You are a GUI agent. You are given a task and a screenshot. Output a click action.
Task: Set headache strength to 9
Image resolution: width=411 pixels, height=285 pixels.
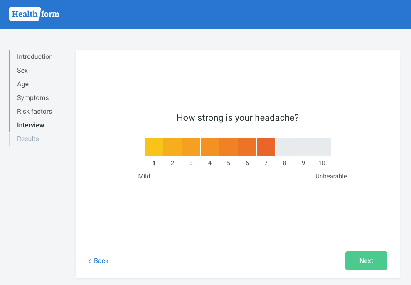303,147
